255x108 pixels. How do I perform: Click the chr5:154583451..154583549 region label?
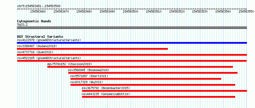tap(39, 6)
